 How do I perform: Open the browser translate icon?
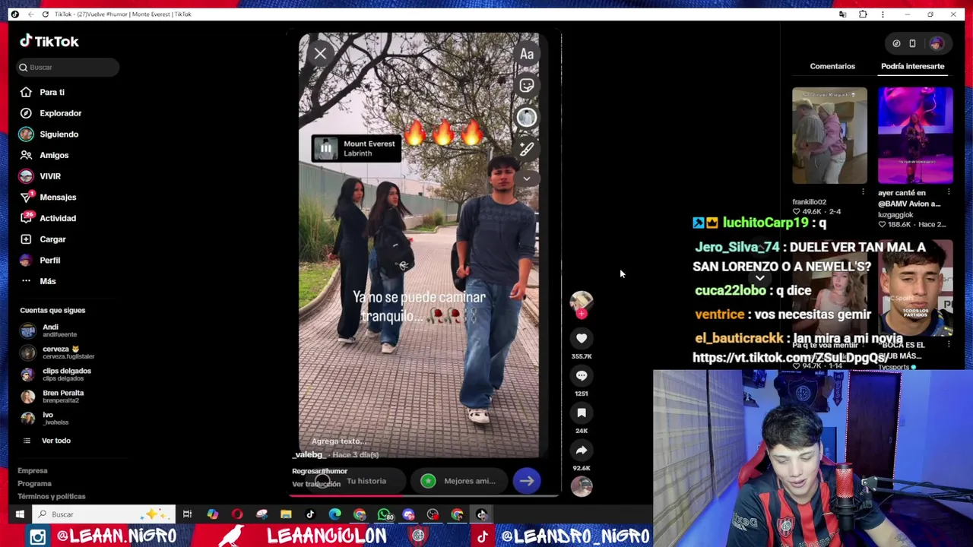pyautogui.click(x=842, y=14)
